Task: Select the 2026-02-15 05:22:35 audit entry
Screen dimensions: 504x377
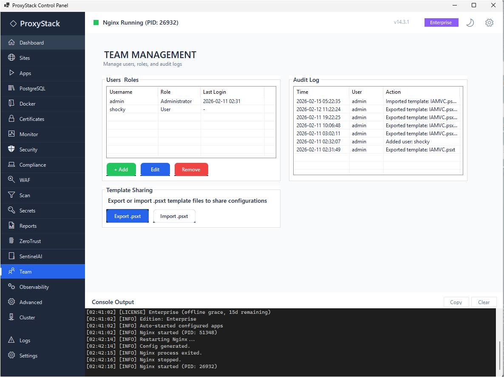Action: [x=378, y=101]
